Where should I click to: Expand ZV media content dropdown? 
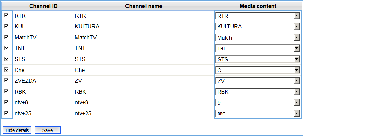click(x=257, y=81)
